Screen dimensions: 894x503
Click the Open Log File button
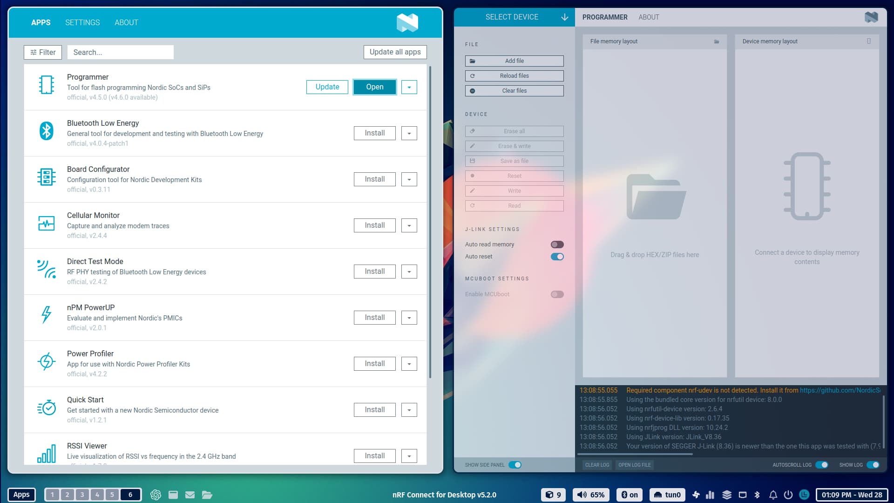[x=635, y=465]
